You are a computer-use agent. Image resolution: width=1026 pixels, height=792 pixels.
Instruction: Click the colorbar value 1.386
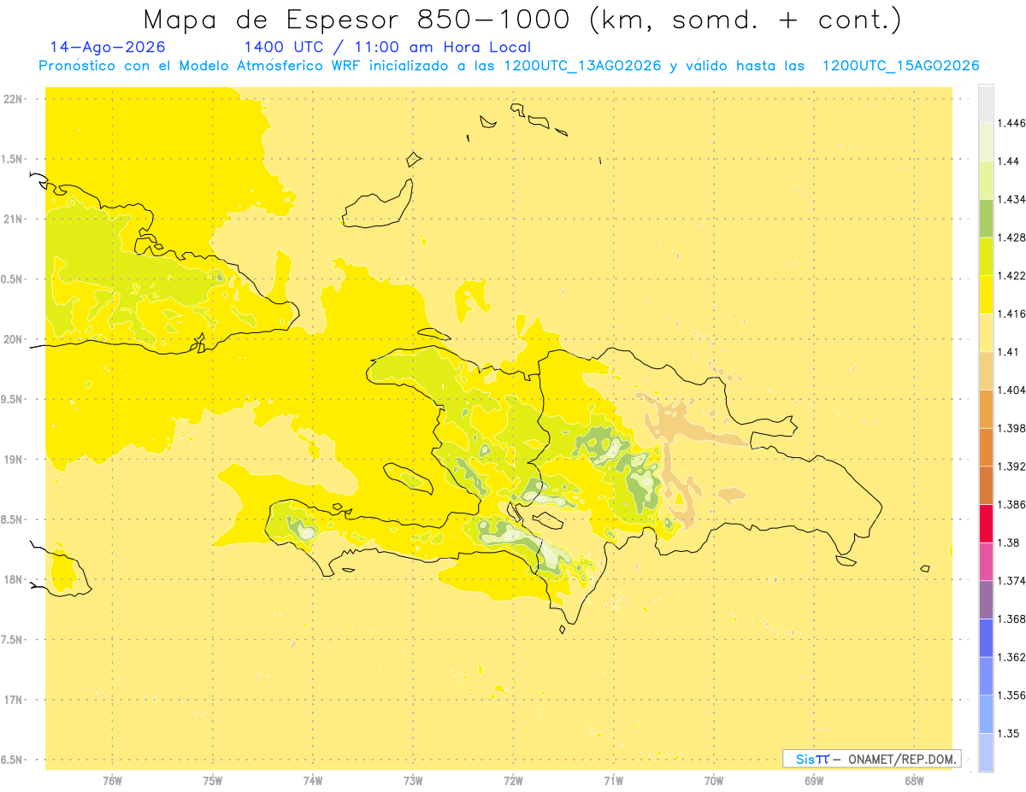pyautogui.click(x=1012, y=505)
